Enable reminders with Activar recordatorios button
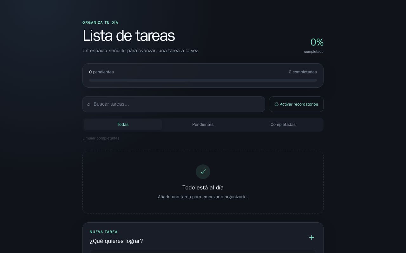 (296, 104)
